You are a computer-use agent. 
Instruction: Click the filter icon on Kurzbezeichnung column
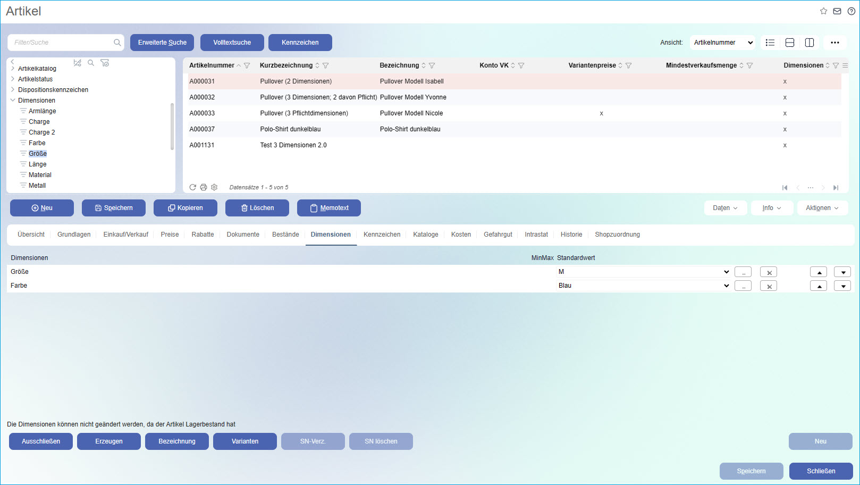325,65
